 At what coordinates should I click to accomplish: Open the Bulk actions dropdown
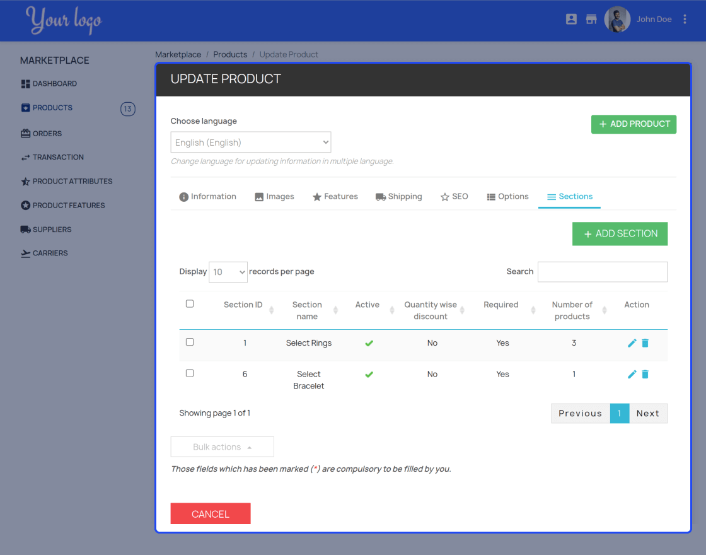pos(222,447)
